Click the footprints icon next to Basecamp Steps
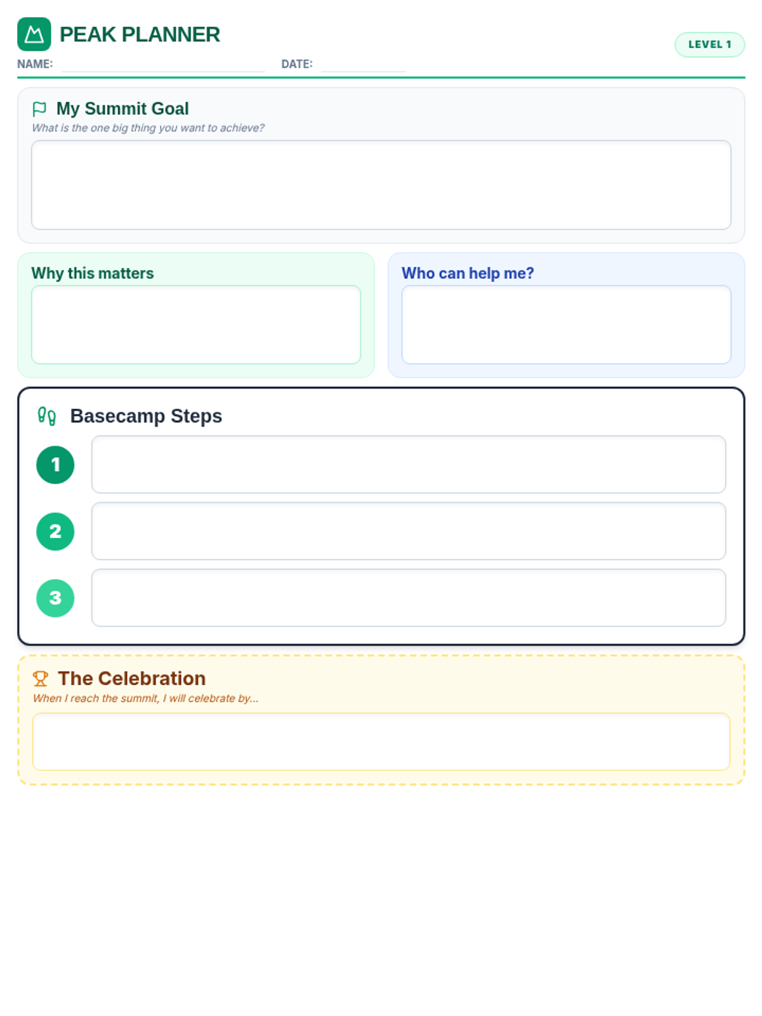Image resolution: width=762 pixels, height=1016 pixels. click(x=47, y=417)
